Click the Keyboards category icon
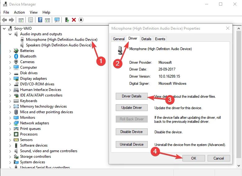This screenshot has height=176, width=242. 16,101
